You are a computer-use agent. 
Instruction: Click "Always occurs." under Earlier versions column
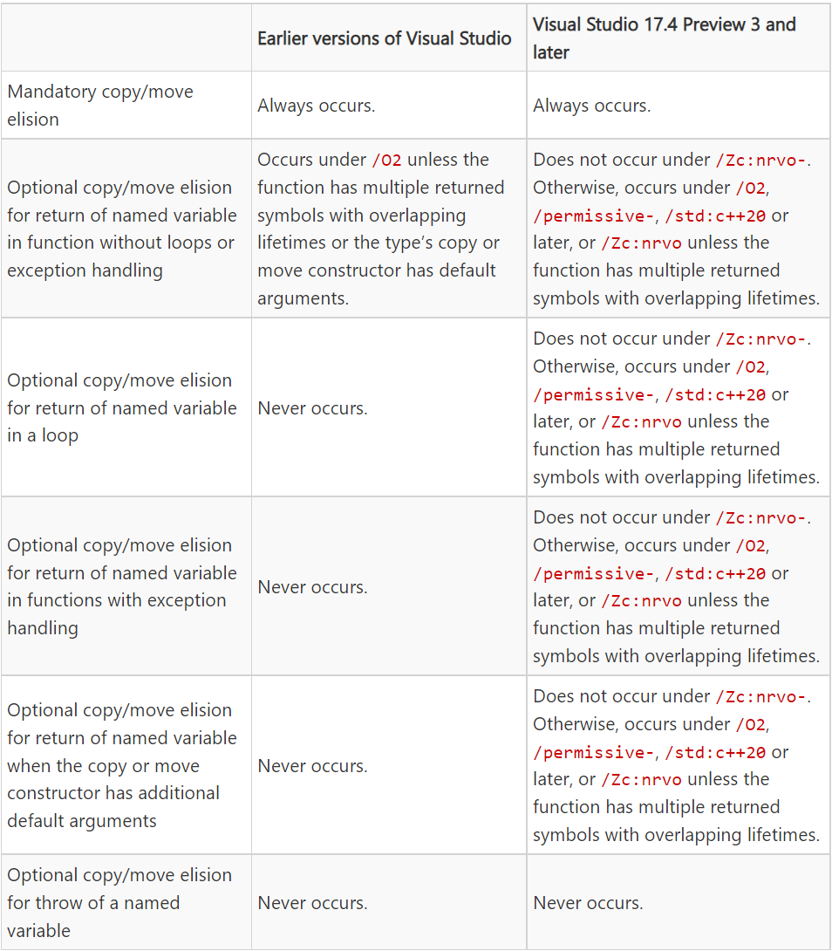tap(317, 106)
